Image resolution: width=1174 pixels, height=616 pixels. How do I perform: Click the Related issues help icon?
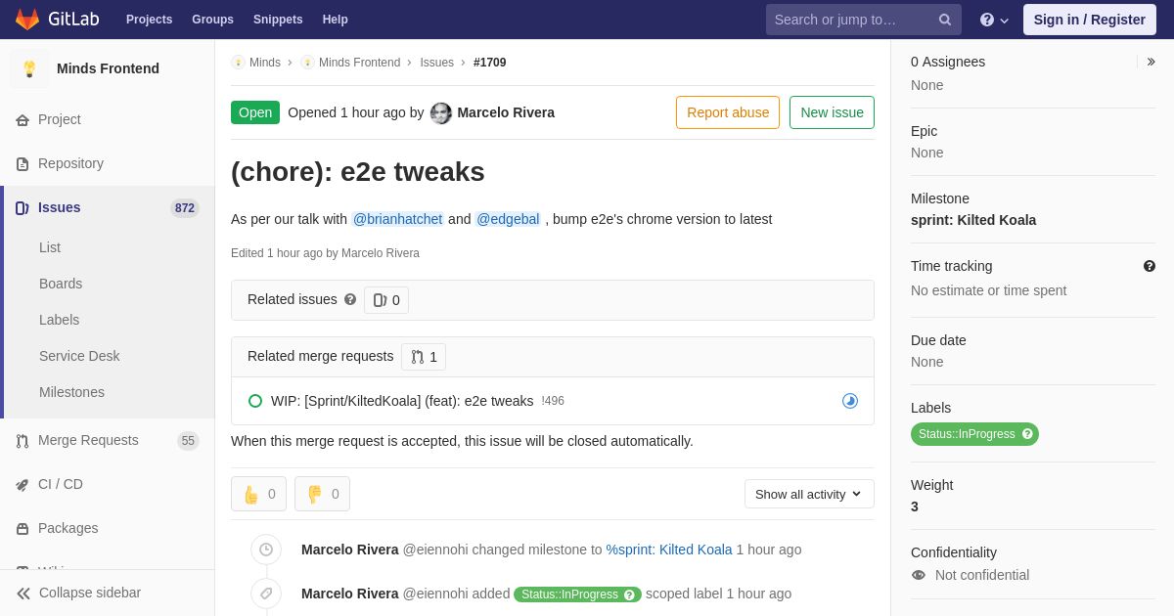[x=350, y=299]
